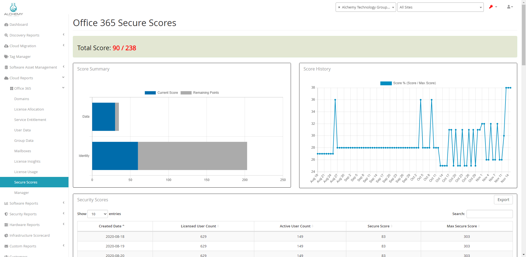Click the blue Identity current score bar

(115, 156)
